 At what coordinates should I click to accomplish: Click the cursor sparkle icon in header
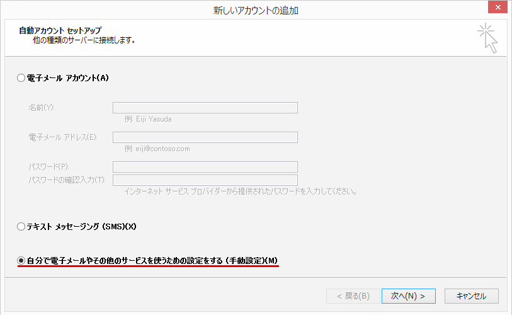coord(488,38)
